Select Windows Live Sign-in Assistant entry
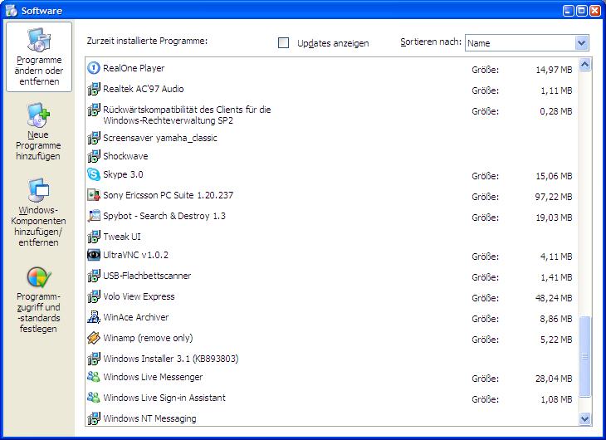 tap(164, 398)
